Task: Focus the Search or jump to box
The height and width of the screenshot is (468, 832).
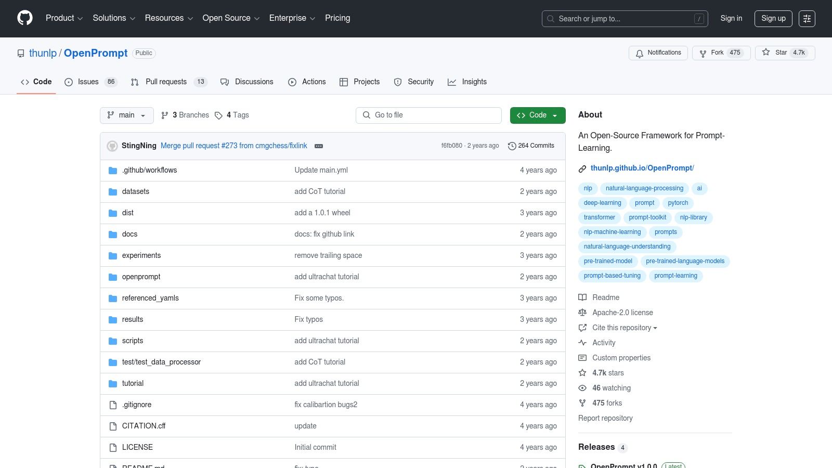Action: point(624,19)
